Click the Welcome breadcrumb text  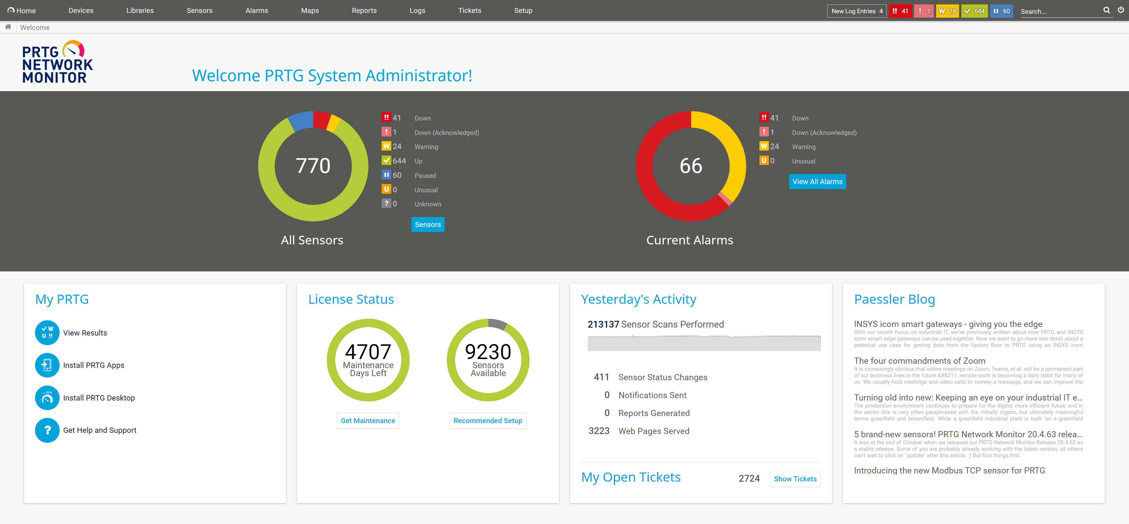[x=35, y=28]
